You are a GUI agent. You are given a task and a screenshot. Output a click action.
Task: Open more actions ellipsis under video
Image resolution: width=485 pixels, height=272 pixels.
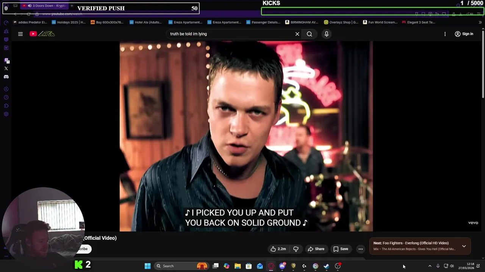pos(361,249)
